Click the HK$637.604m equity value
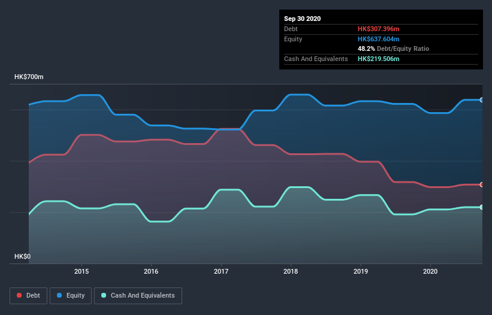 click(x=378, y=39)
